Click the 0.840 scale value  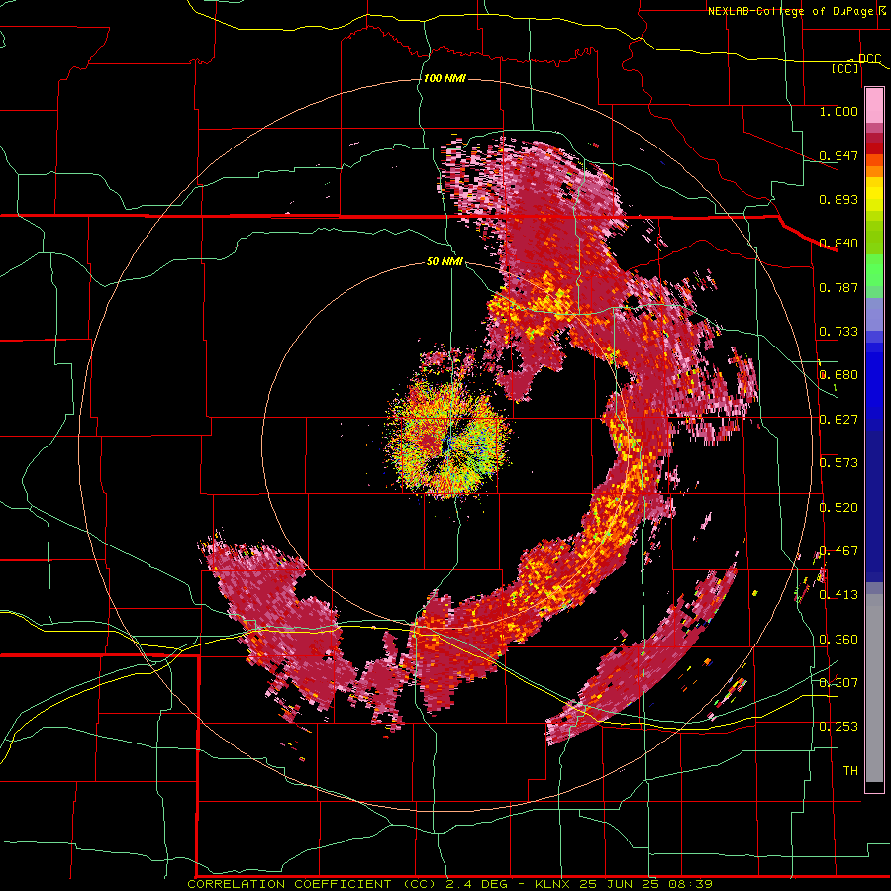coord(839,244)
